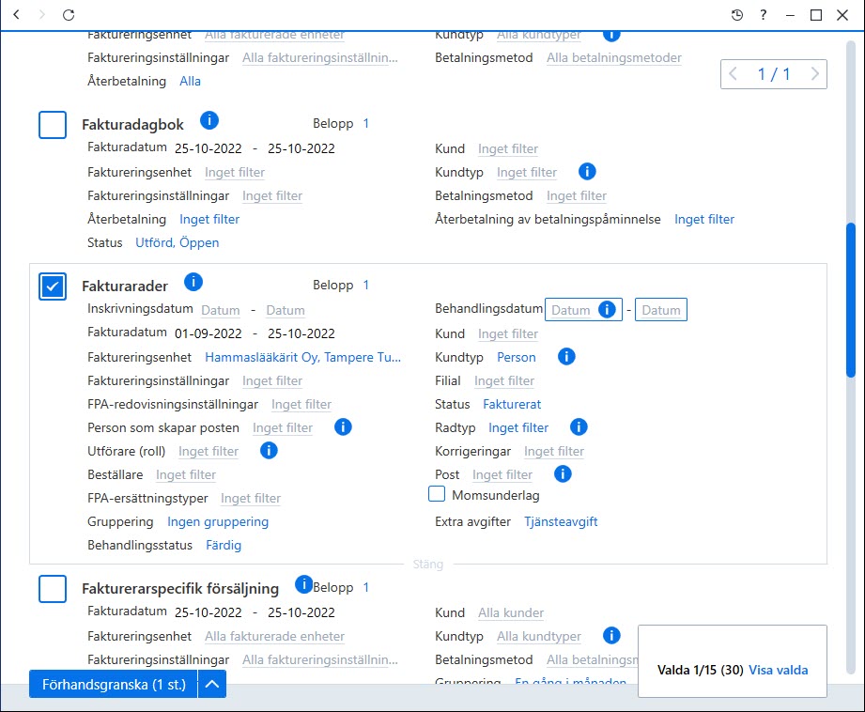Show info icon beside Radtyp filter
This screenshot has height=712, width=865.
click(579, 426)
